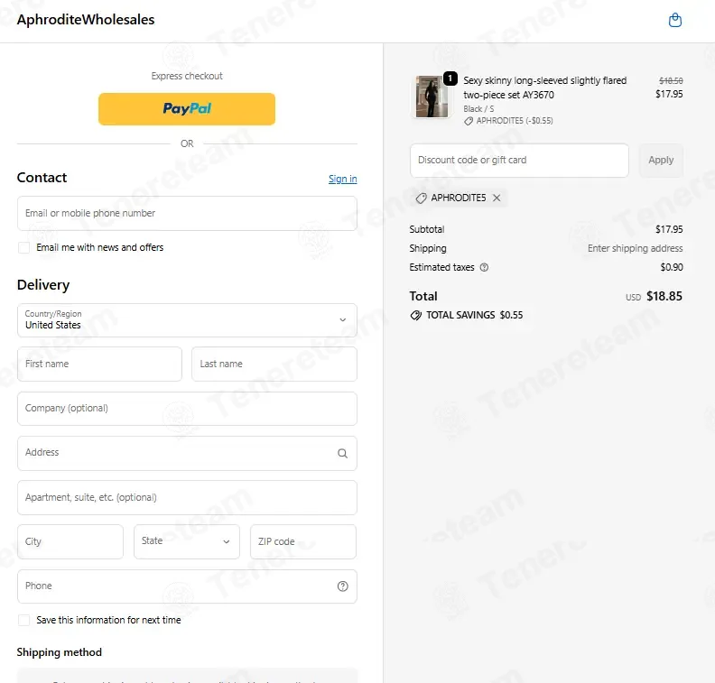Image resolution: width=715 pixels, height=683 pixels.
Task: Click the Total Savings tag icon
Action: [x=416, y=315]
